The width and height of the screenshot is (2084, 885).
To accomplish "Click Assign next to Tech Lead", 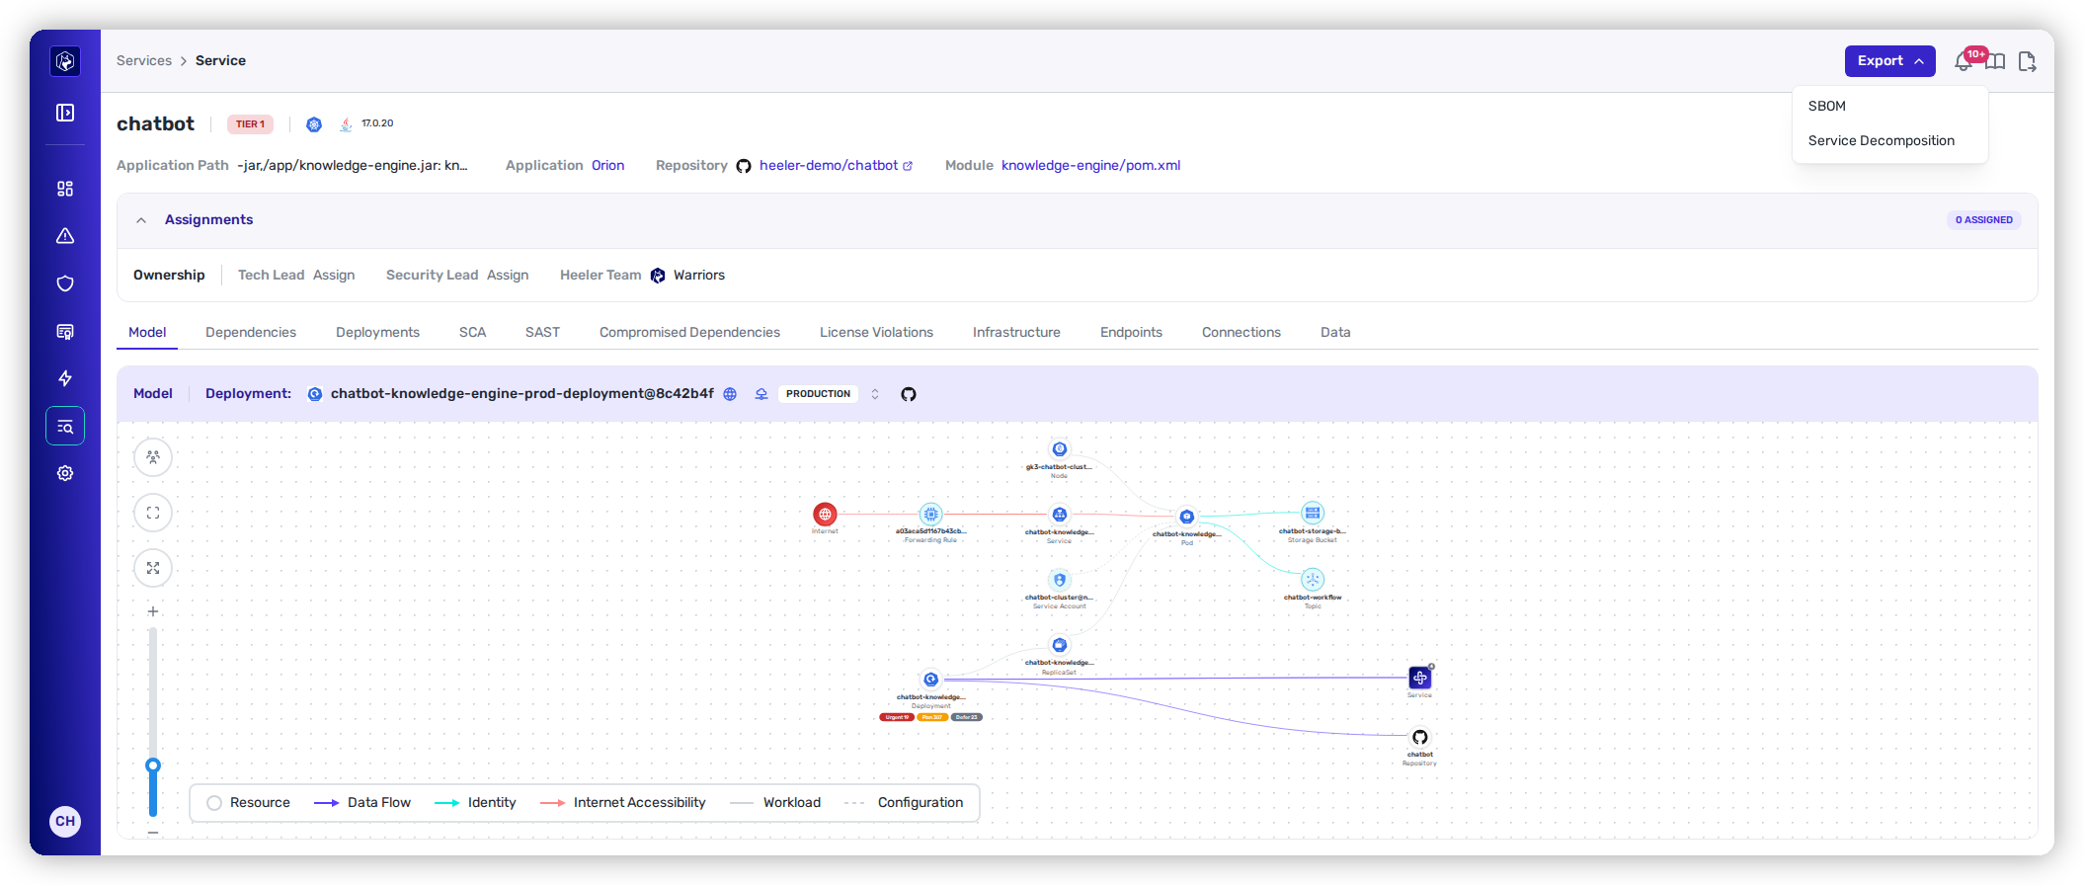I will 334,275.
